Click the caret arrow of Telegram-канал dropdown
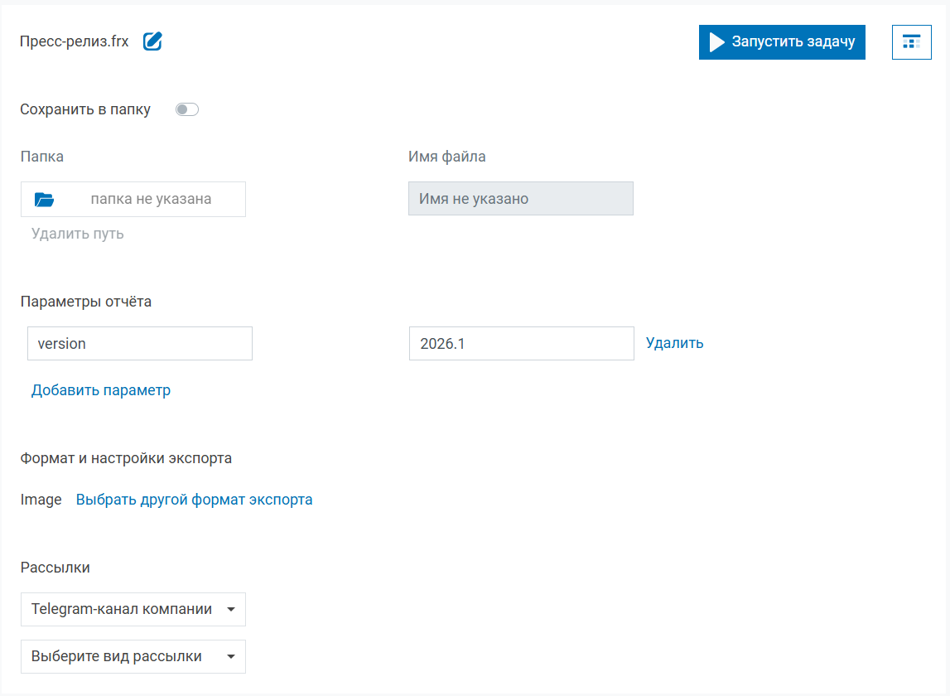 pos(231,610)
